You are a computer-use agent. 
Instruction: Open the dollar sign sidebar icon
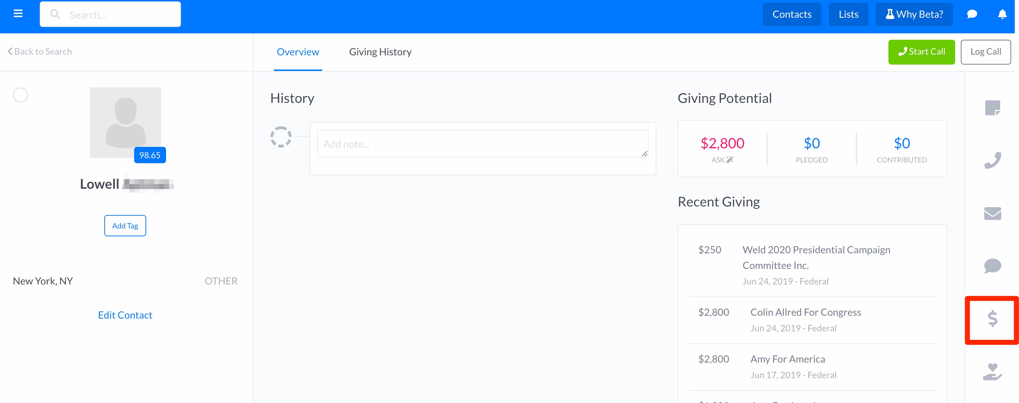[x=992, y=318]
